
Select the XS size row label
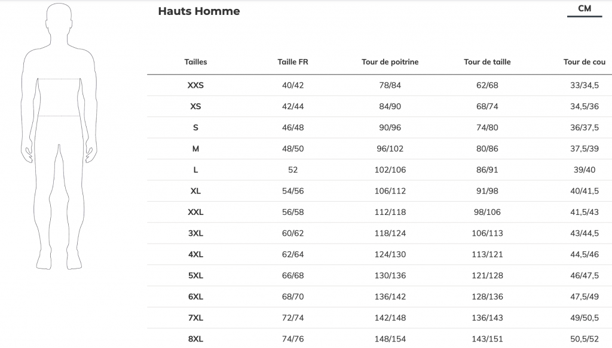coord(195,106)
